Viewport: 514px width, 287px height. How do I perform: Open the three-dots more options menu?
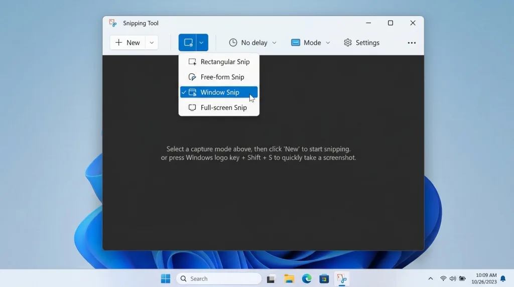click(x=412, y=43)
